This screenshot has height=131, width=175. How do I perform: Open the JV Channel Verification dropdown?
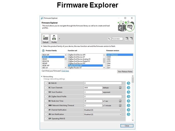click(121, 110)
